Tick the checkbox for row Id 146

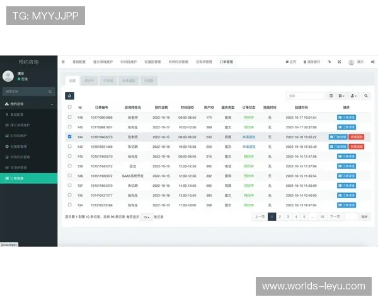pos(69,117)
